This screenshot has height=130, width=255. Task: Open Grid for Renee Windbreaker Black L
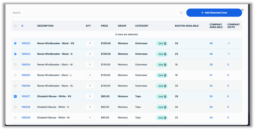(x=162, y=75)
